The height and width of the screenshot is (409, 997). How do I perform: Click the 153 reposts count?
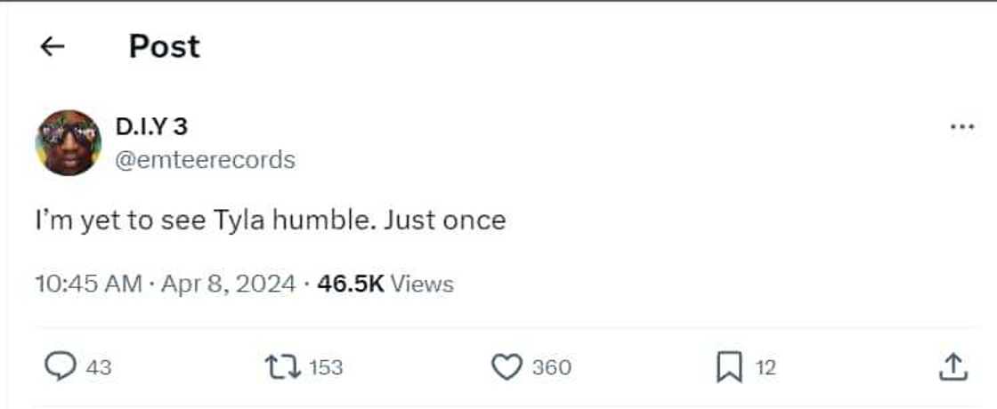tap(325, 367)
